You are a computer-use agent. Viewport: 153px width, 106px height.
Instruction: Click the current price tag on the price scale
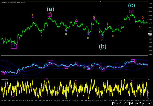(150, 34)
